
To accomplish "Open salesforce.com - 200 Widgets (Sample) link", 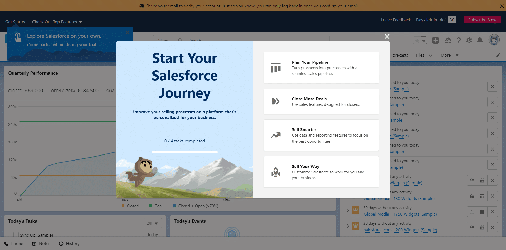I will (x=400, y=230).
